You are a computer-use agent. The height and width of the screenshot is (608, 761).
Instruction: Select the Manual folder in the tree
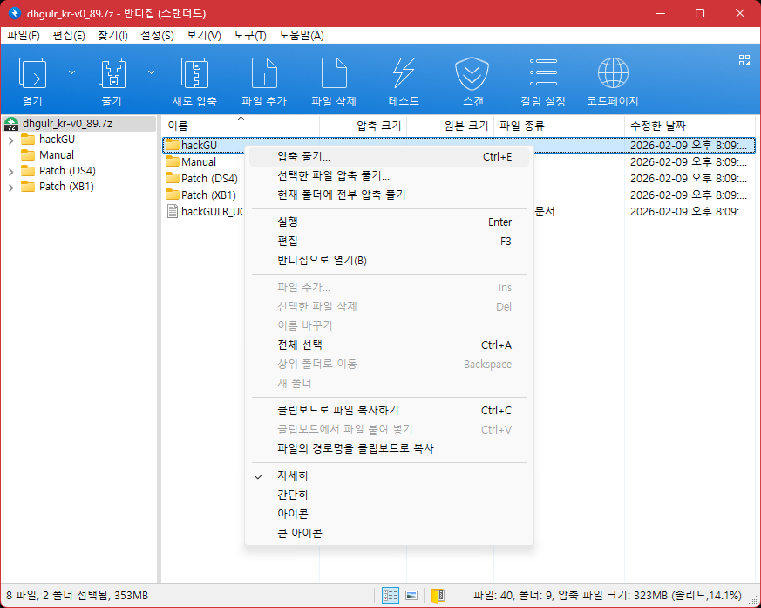(x=57, y=155)
